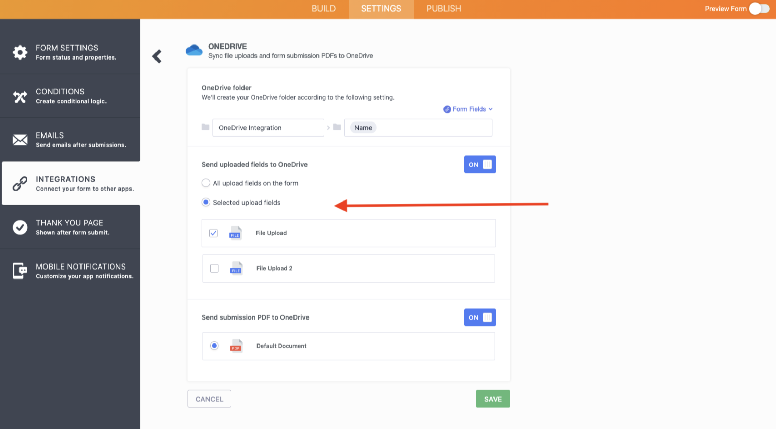Open Mobile Notifications via its phone icon
The width and height of the screenshot is (776, 429).
click(20, 271)
